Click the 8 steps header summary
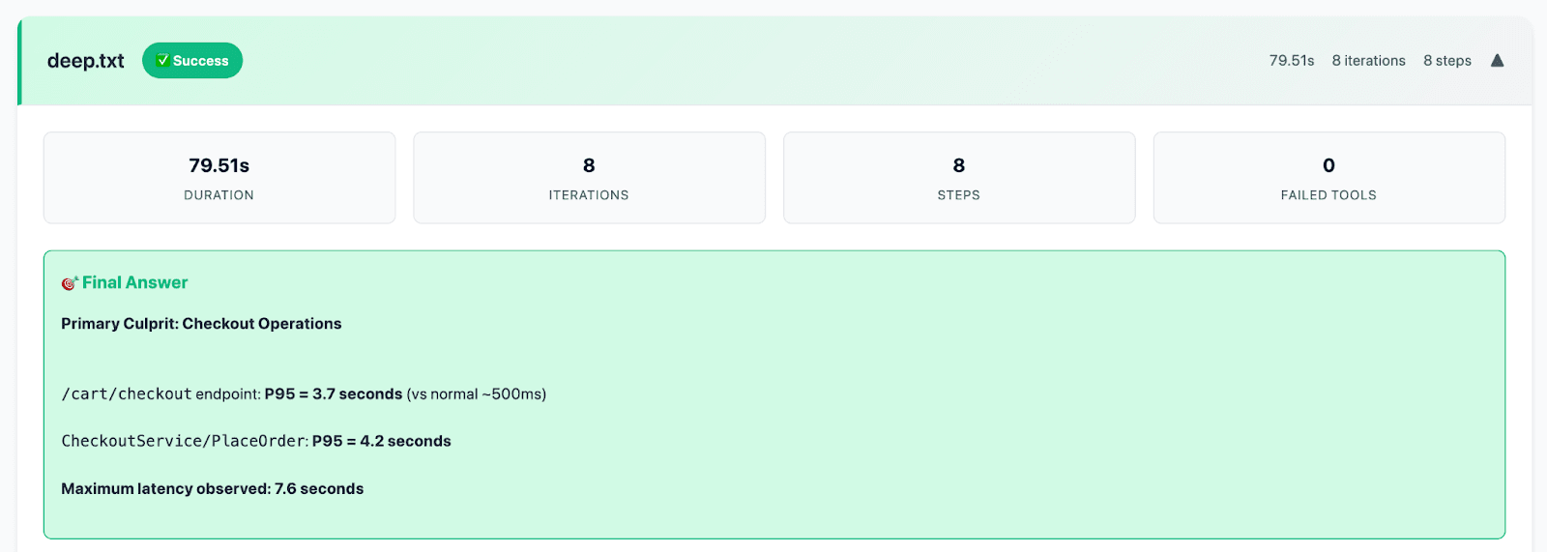Image resolution: width=1547 pixels, height=553 pixels. click(x=1446, y=61)
